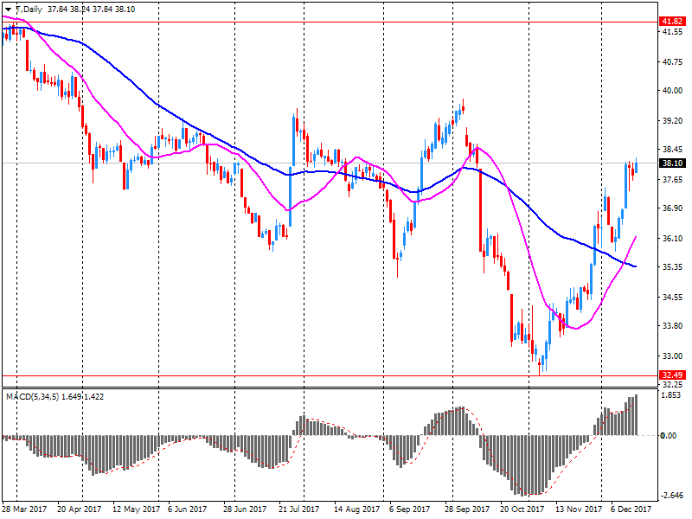This screenshot has width=692, height=519.
Task: Click the 34.55 price axis value
Action: pos(672,297)
